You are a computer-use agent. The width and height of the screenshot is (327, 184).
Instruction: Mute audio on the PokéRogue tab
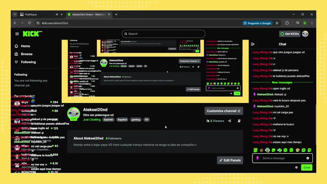(57, 15)
